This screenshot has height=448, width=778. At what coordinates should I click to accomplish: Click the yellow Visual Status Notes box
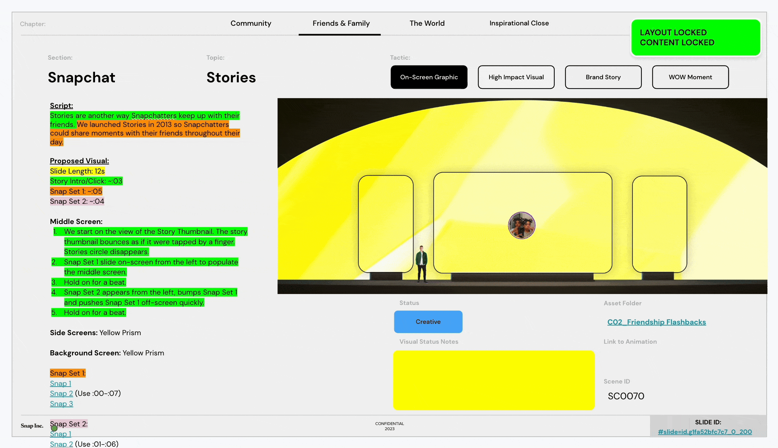tap(494, 380)
